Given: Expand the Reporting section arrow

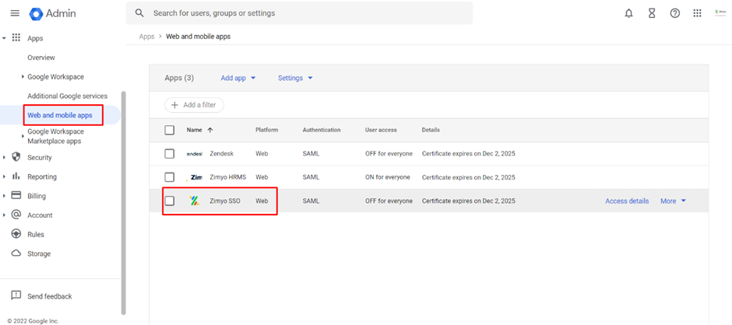Looking at the screenshot, I should tap(4, 176).
